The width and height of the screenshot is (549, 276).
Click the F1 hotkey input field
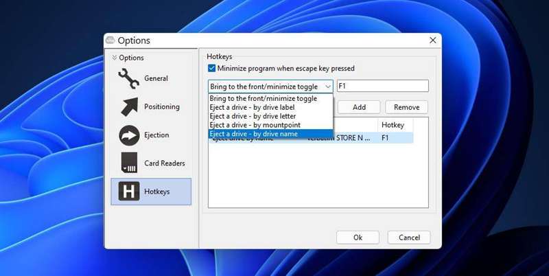pos(383,86)
